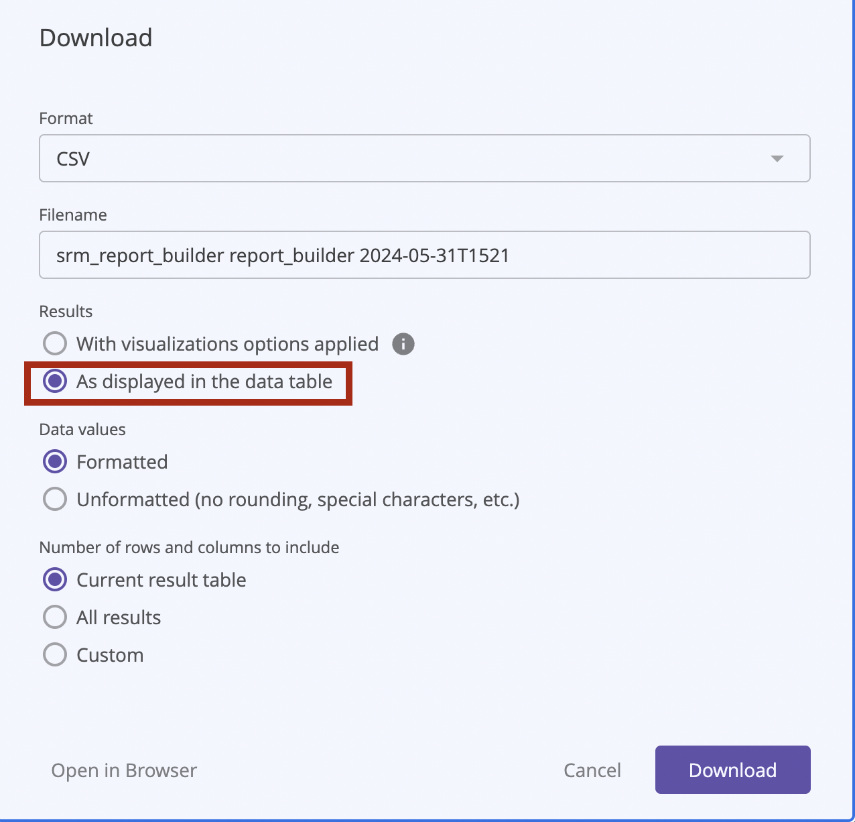Click the Download dialog title

coord(96,38)
